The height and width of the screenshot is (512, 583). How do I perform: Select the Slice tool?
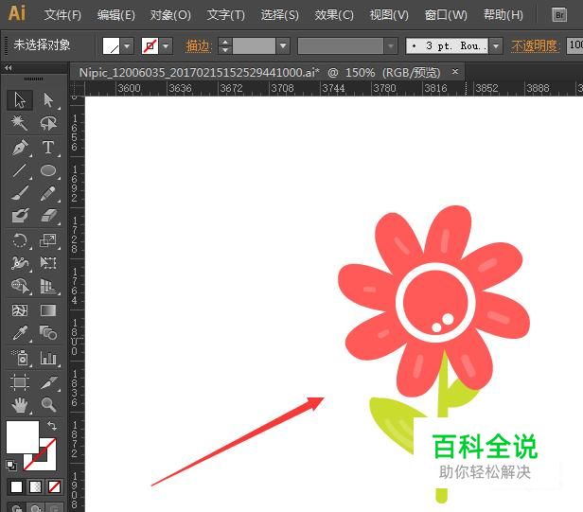point(48,381)
